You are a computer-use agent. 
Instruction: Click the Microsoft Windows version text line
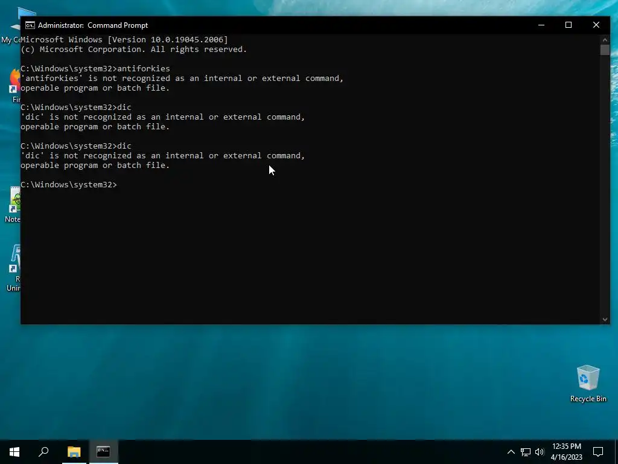coord(124,39)
